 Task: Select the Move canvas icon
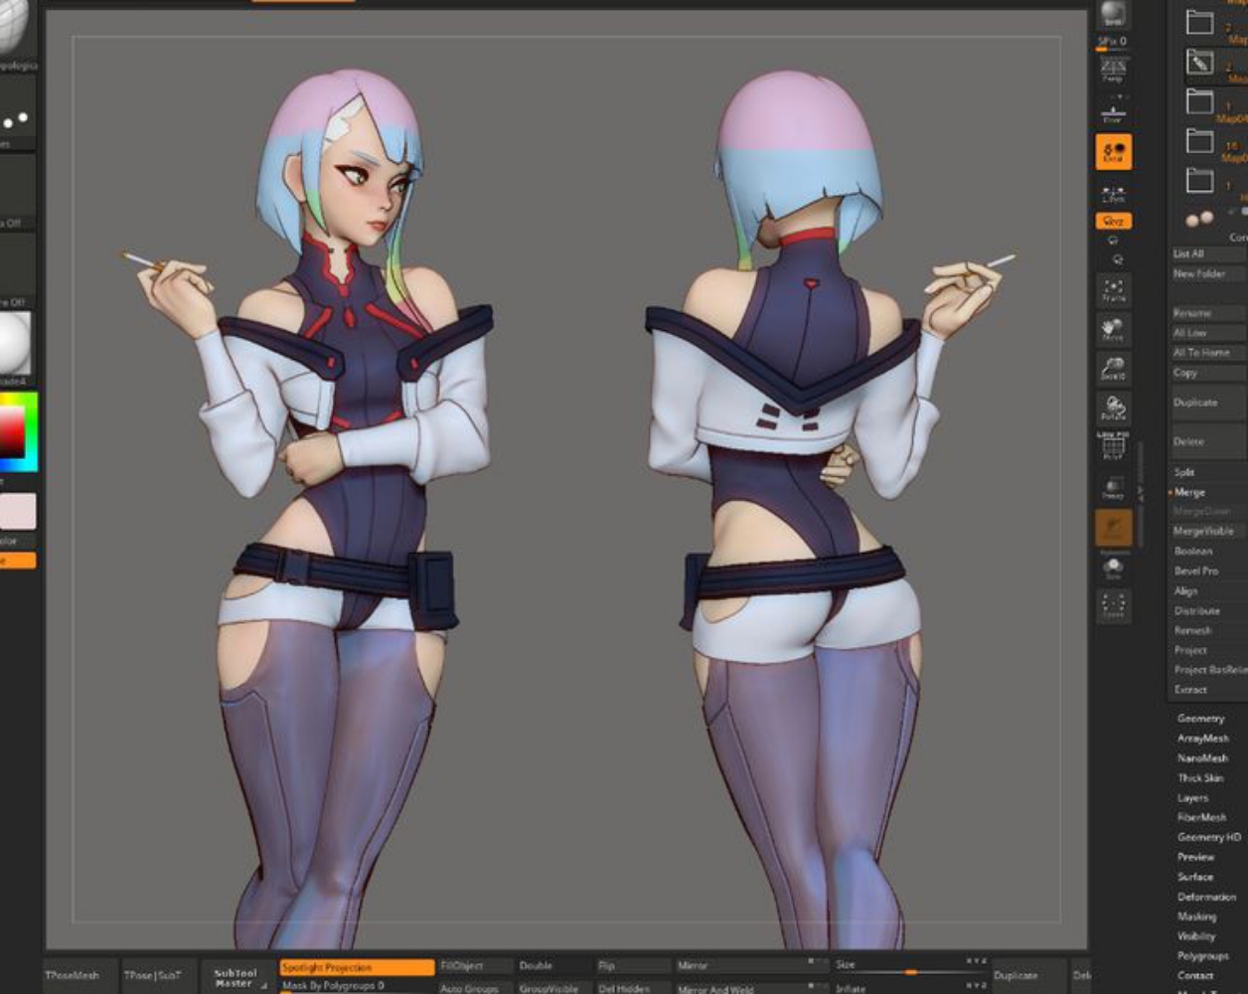[1113, 330]
